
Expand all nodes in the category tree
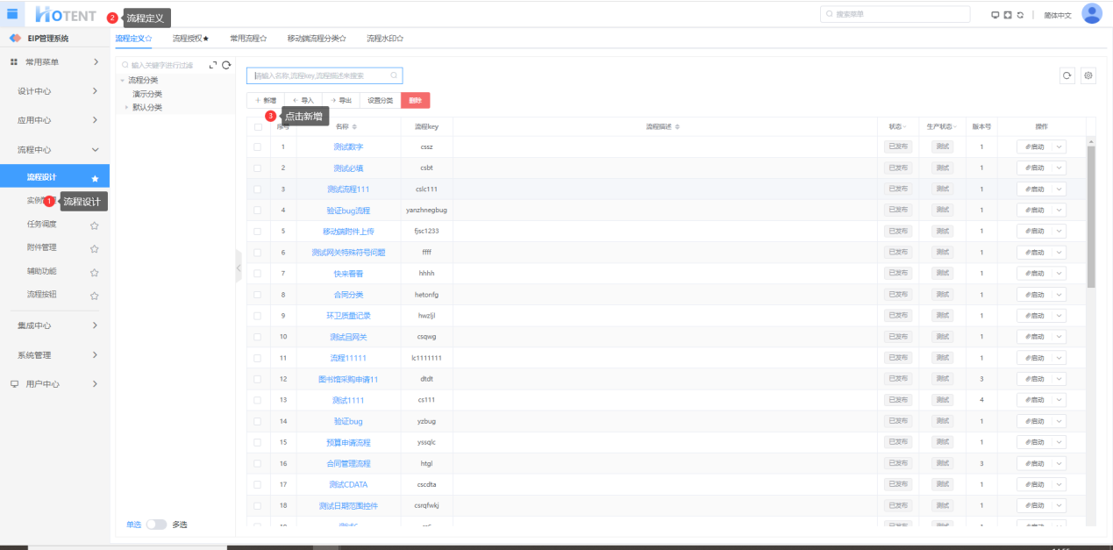[x=212, y=65]
